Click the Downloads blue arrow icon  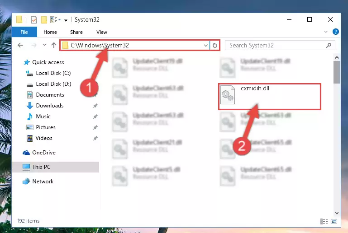coord(30,106)
